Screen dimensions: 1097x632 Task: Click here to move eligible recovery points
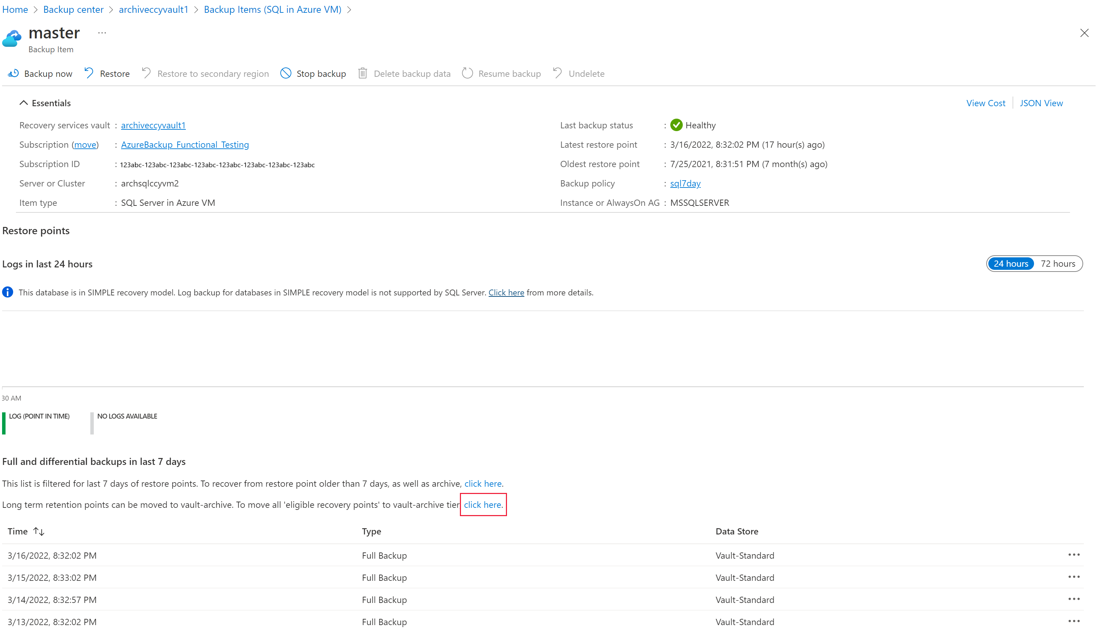click(482, 505)
